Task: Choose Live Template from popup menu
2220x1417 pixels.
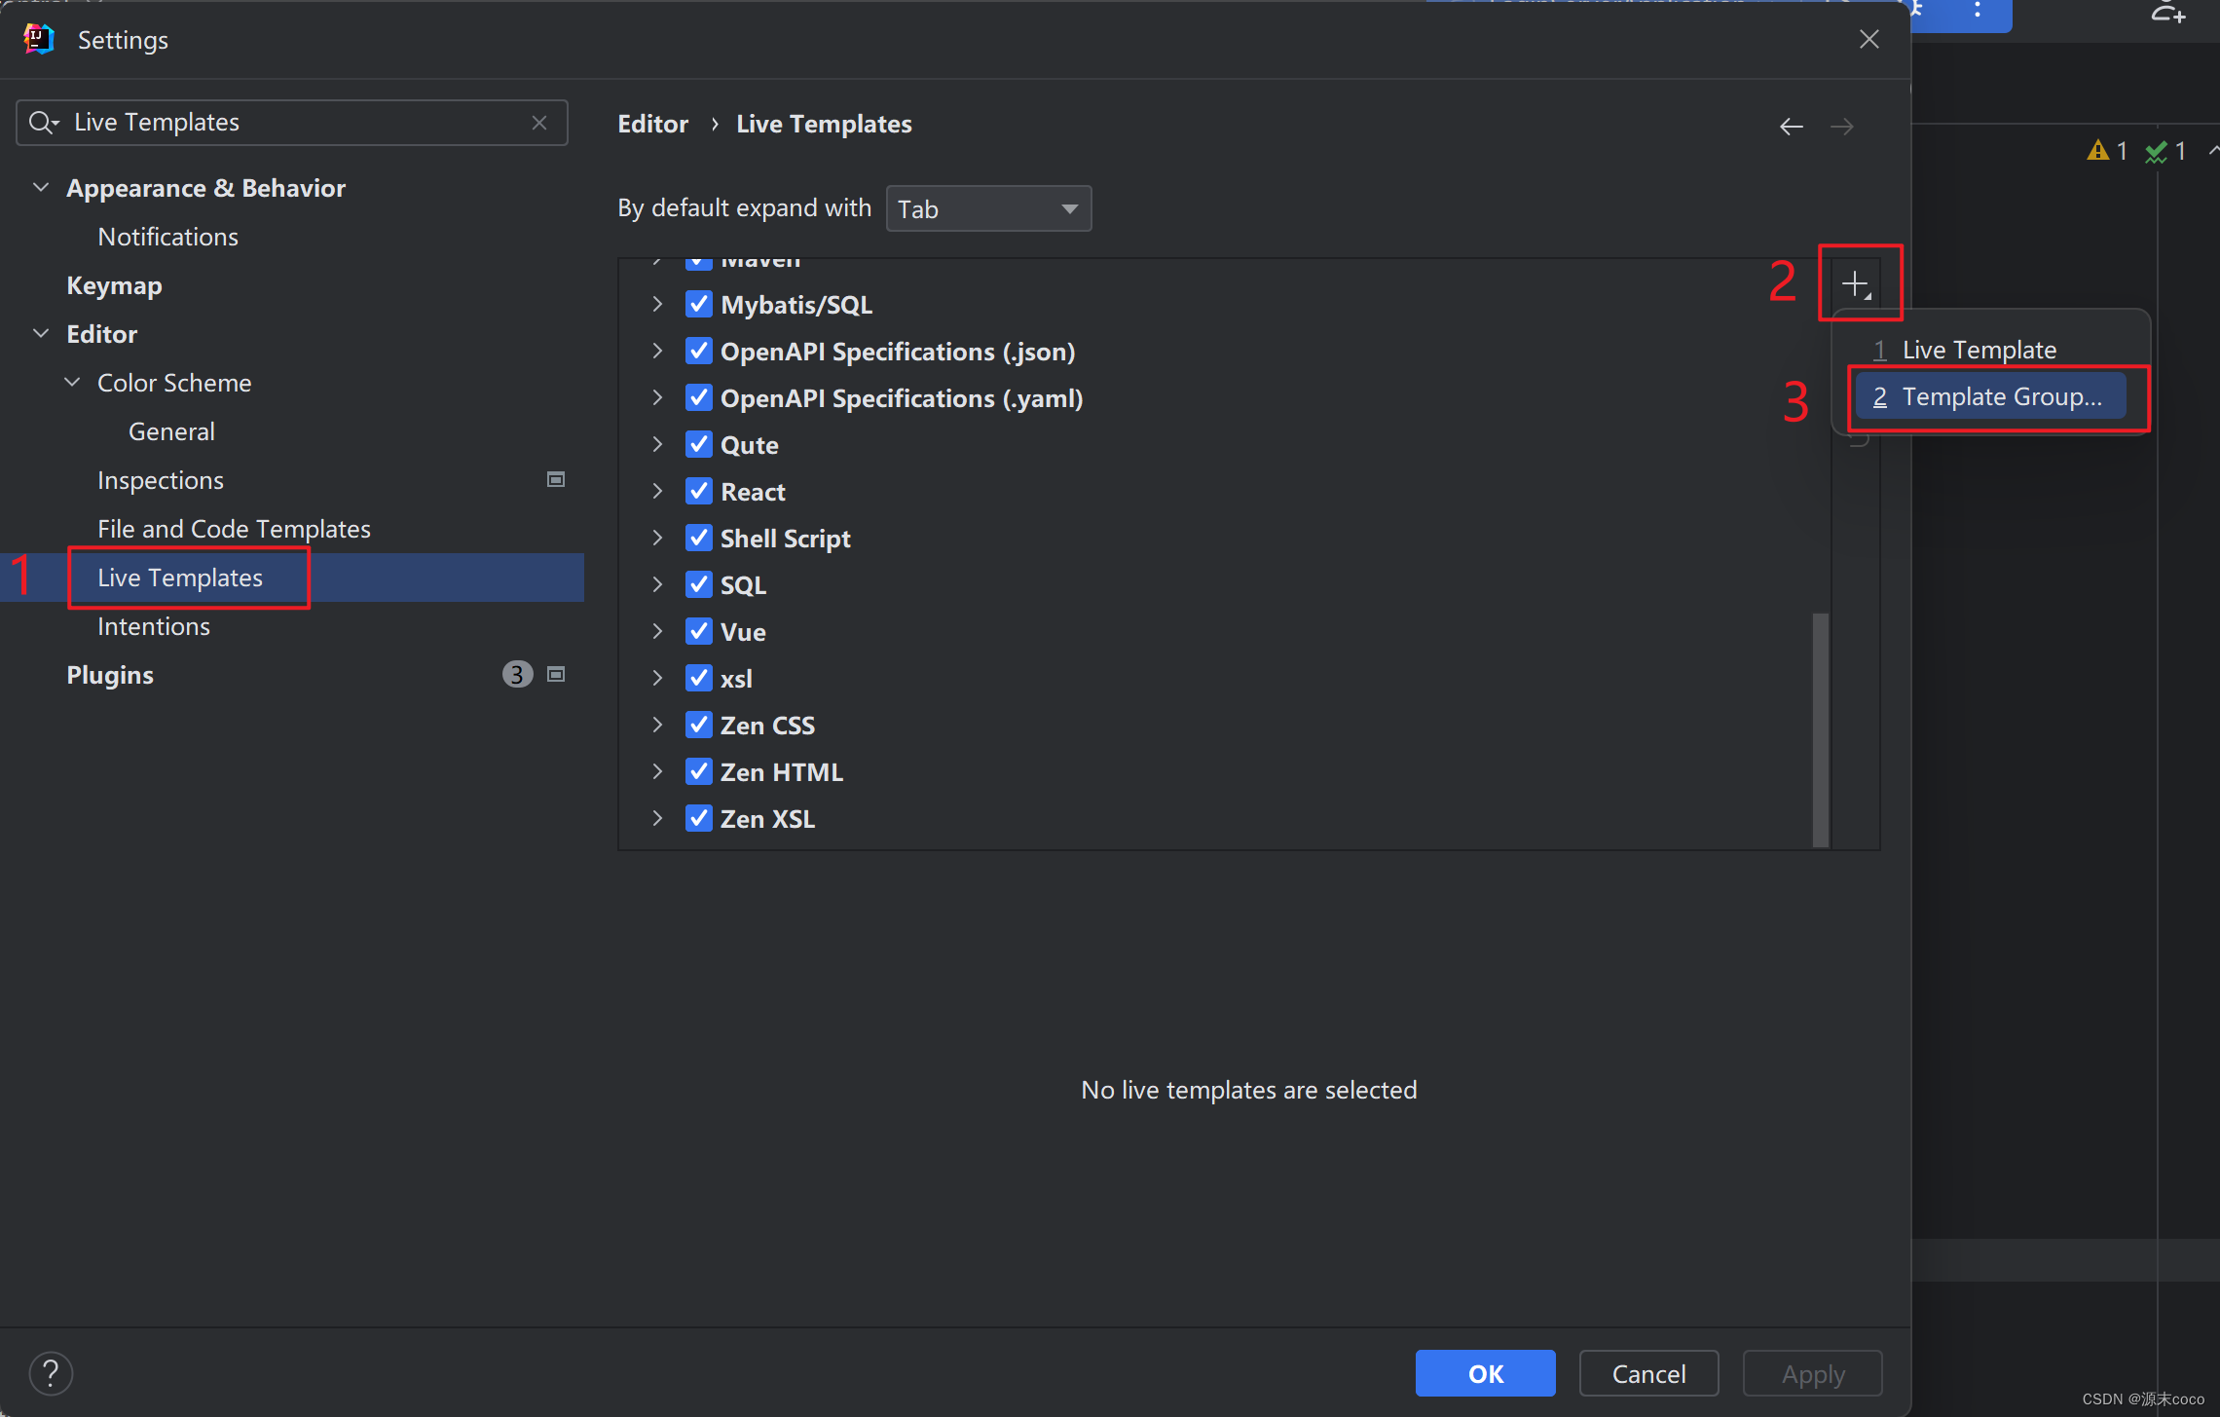Action: tap(1979, 350)
